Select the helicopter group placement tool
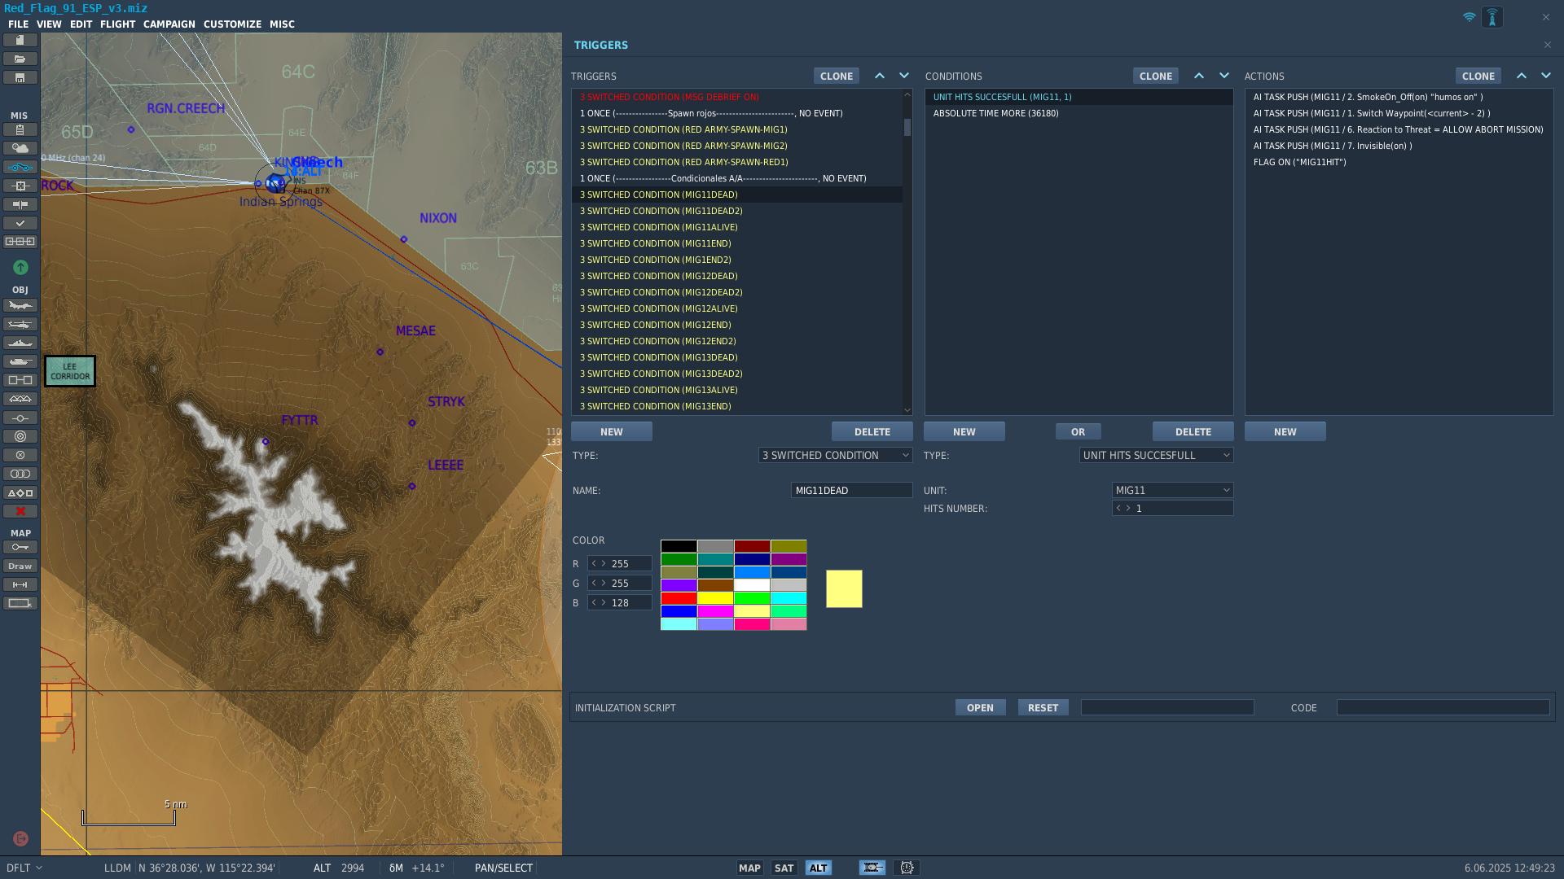The image size is (1564, 879). pos(20,325)
